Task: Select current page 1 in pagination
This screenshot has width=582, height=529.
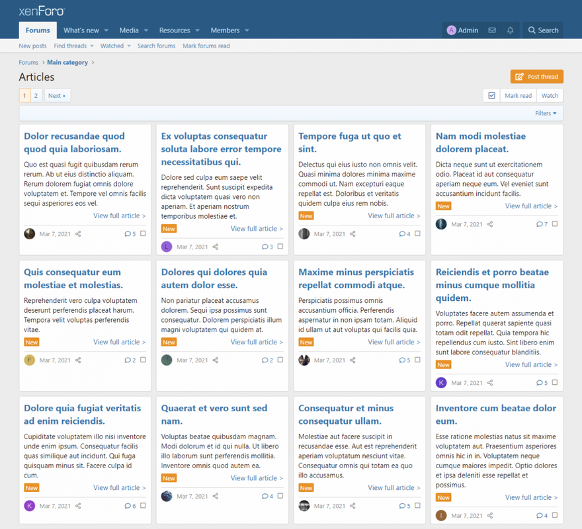Action: click(24, 96)
